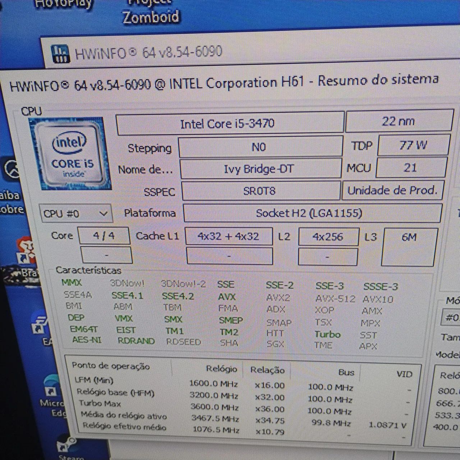Click the SSE4.2 feature flag

click(x=178, y=296)
